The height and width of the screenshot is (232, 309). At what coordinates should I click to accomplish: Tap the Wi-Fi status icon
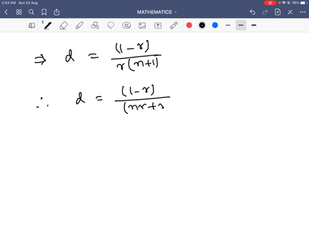point(284,3)
